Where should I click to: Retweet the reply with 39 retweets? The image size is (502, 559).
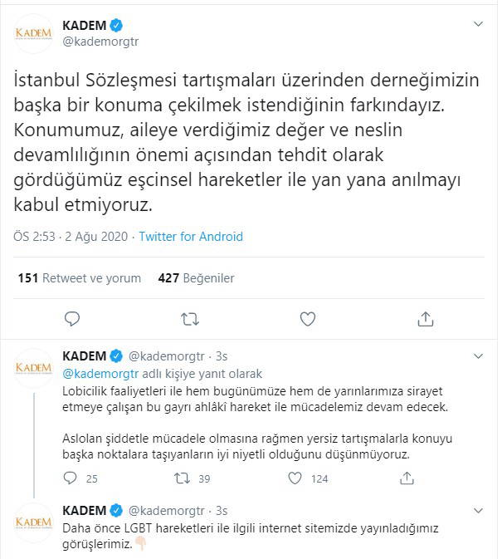pos(180,478)
